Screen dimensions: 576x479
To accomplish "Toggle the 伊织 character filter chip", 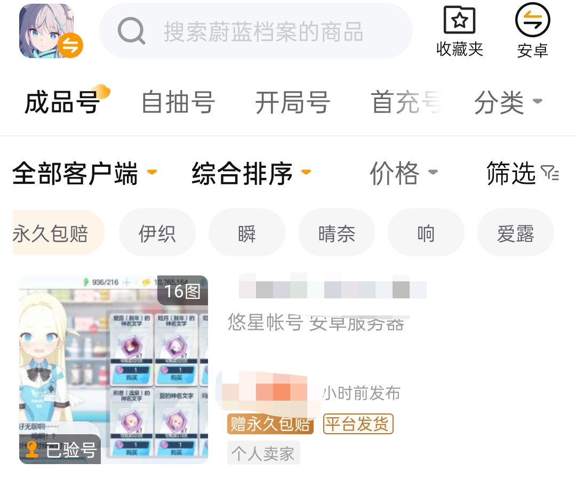I will pos(157,233).
